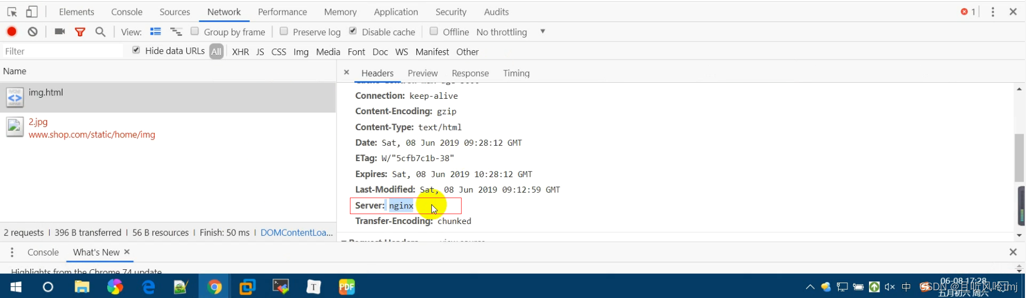Check the Offline checkbox
The image size is (1026, 298).
[x=434, y=31]
